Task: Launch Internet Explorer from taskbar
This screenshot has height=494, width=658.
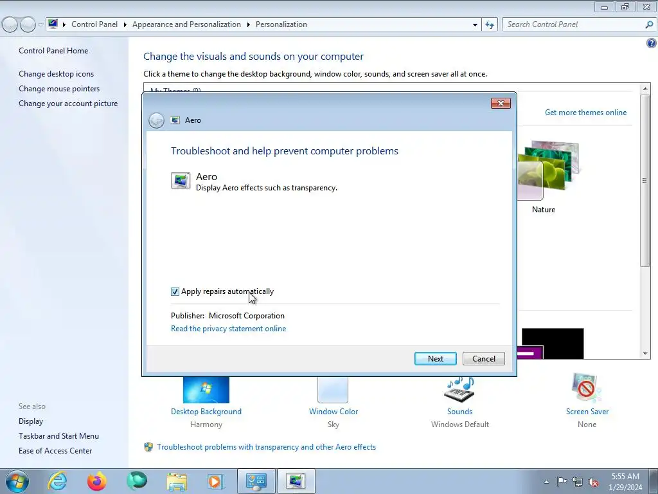Action: coord(57,481)
